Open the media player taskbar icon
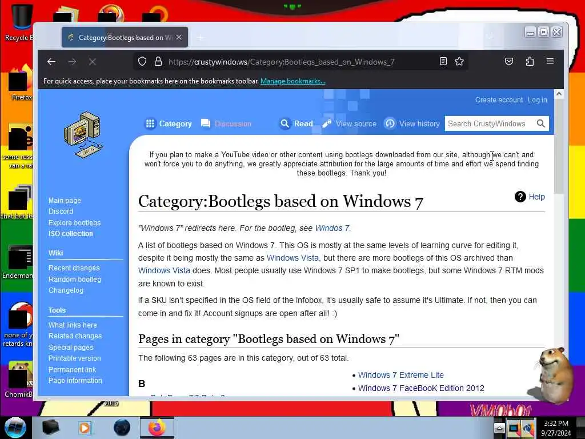The height and width of the screenshot is (439, 585). point(85,428)
